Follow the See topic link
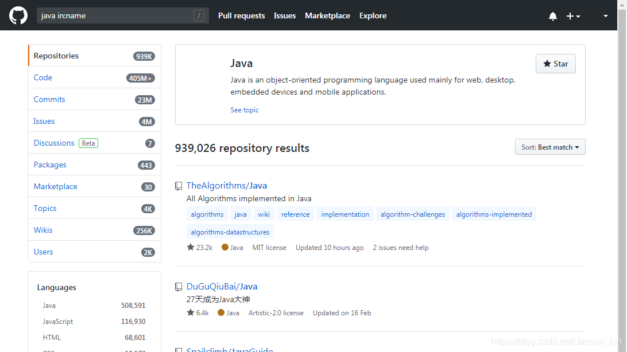Image resolution: width=627 pixels, height=352 pixels. point(245,109)
